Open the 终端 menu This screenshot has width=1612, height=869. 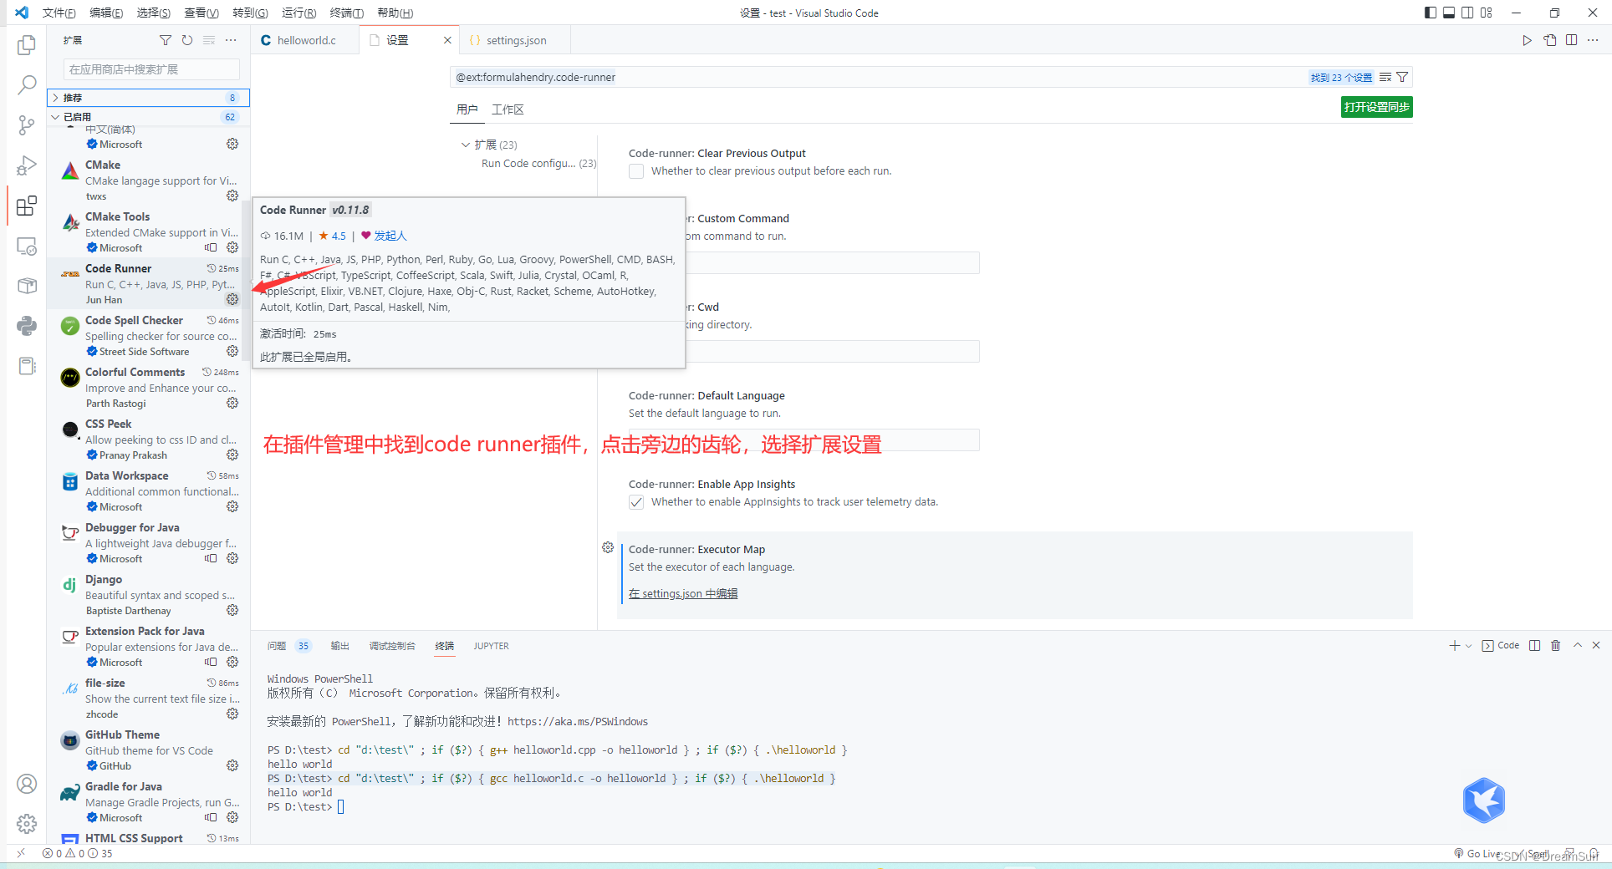coord(346,13)
